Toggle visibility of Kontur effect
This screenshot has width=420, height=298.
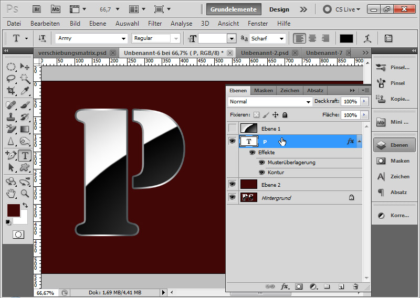click(x=262, y=173)
